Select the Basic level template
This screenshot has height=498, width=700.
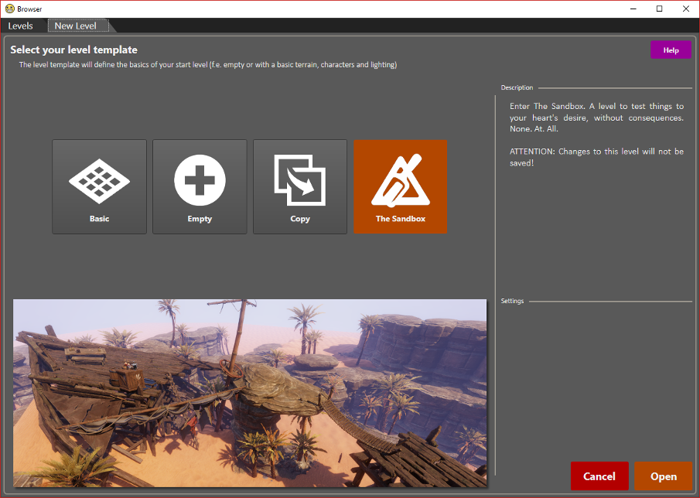point(99,186)
